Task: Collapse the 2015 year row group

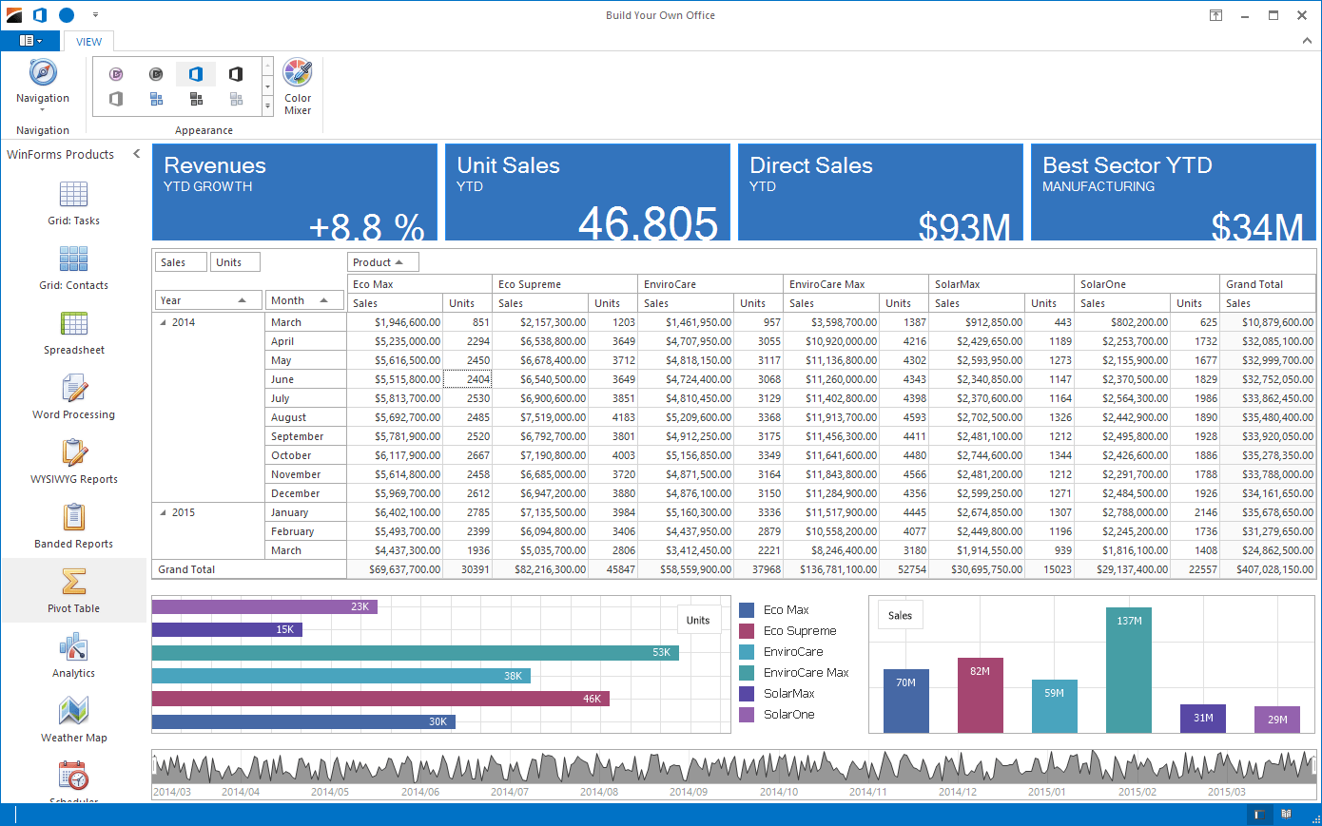Action: [163, 513]
